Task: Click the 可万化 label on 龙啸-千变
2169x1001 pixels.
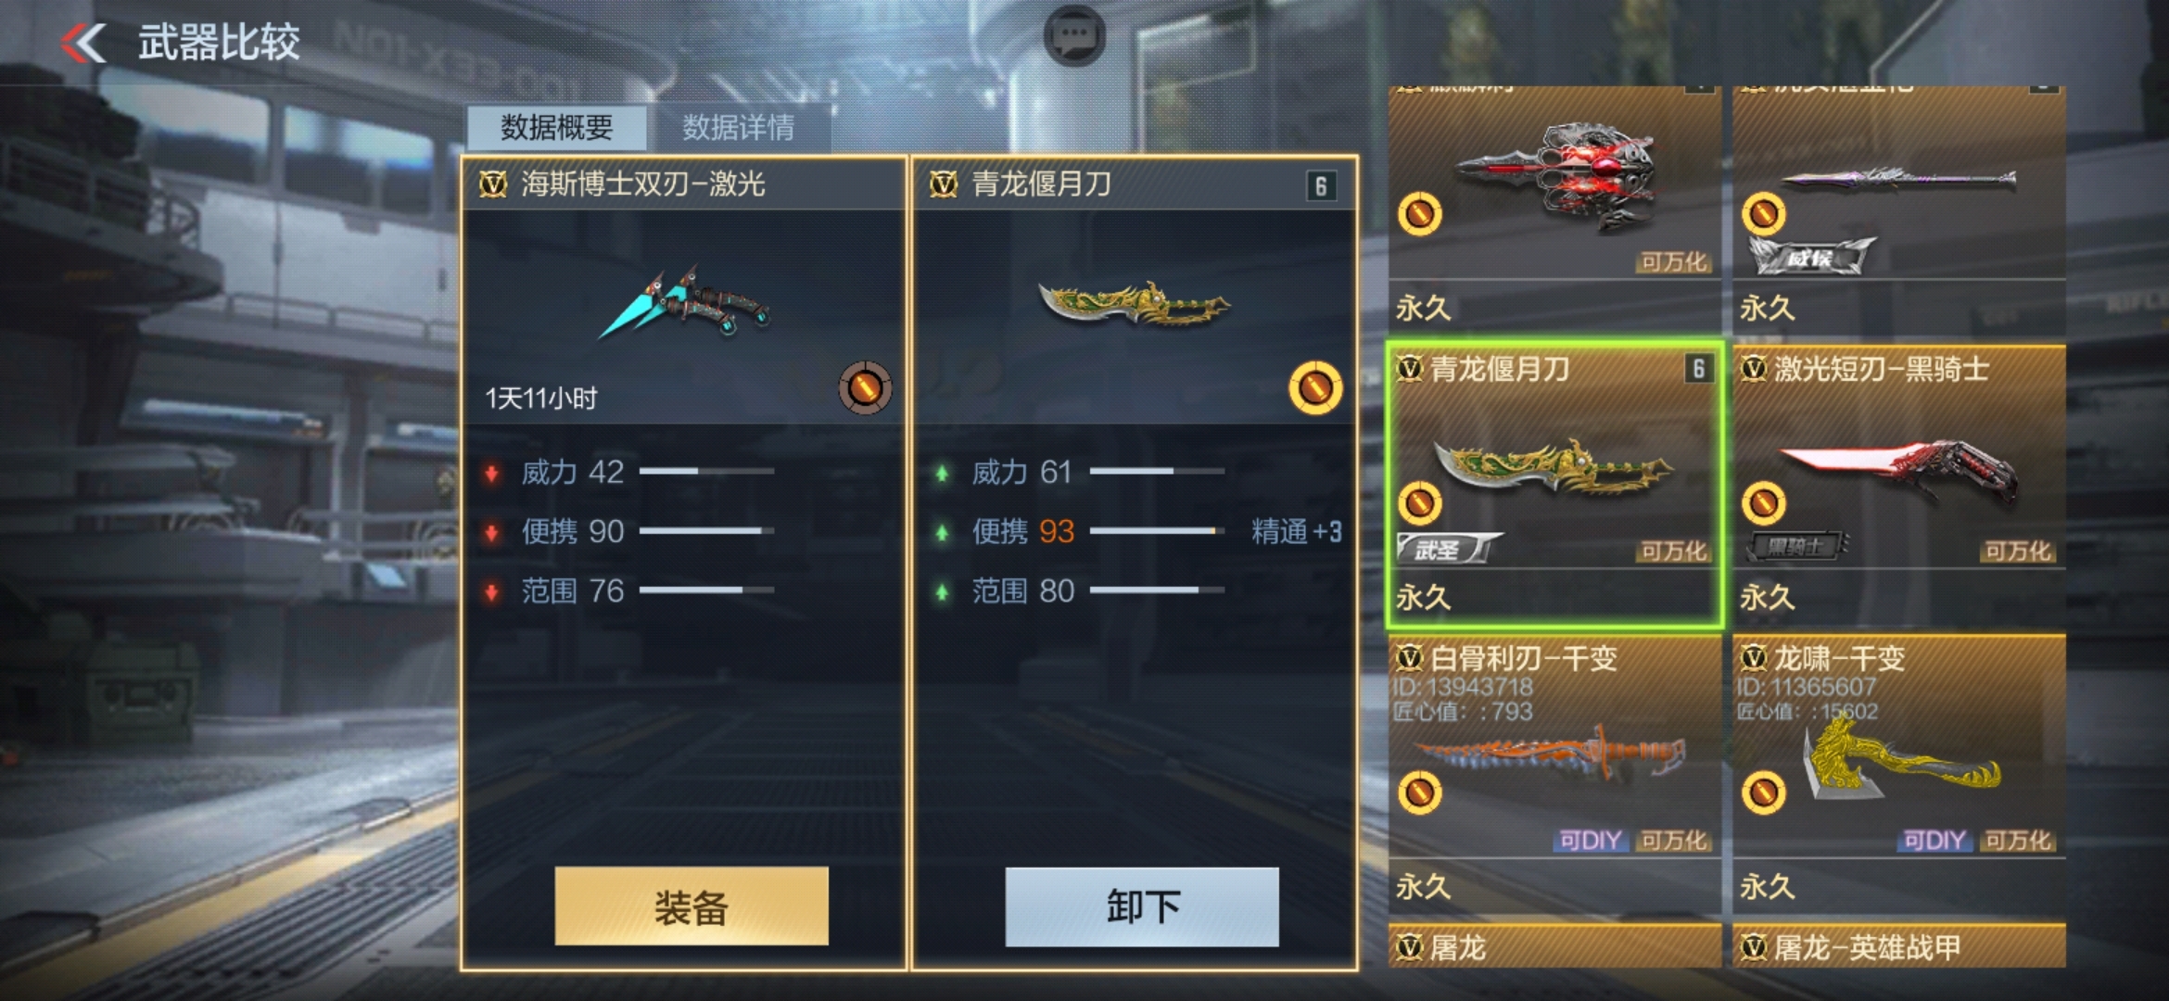Action: click(2017, 840)
